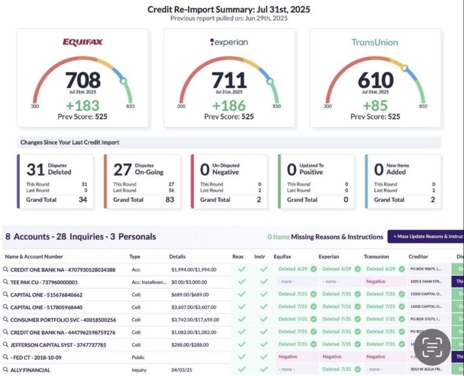The image size is (464, 376).
Task: Open the floating circular scan widget bottom right
Action: (432, 345)
